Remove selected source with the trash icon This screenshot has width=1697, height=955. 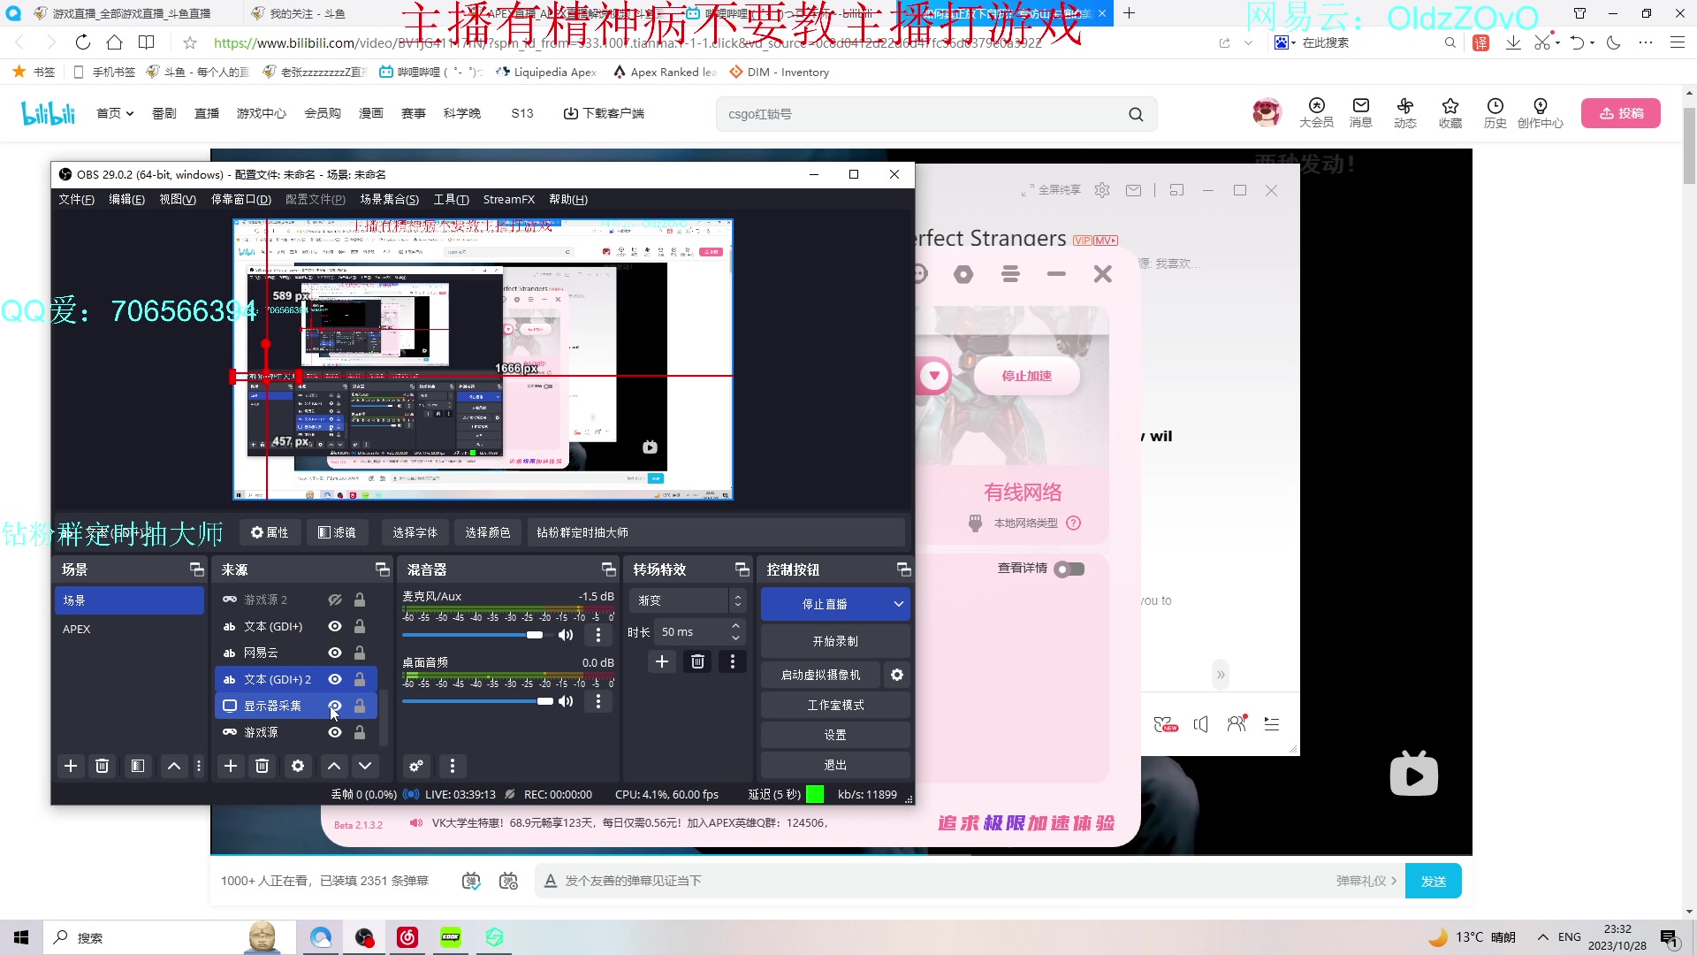pos(263,766)
